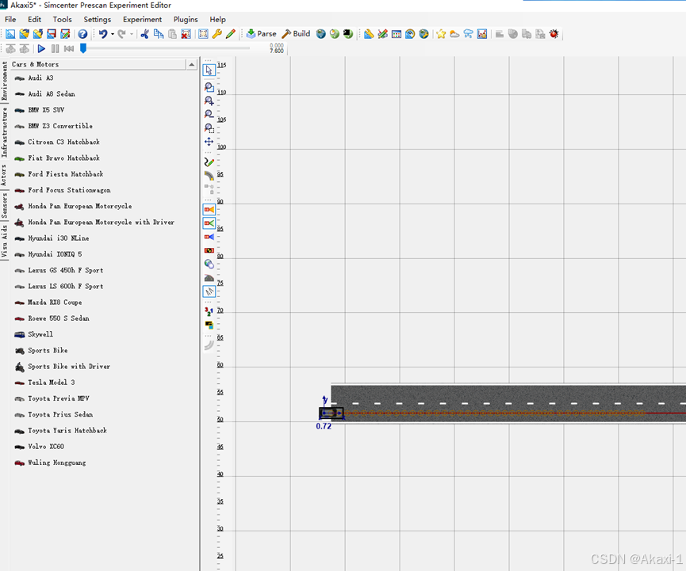Select the arrow pointer tool
The width and height of the screenshot is (686, 571).
209,70
